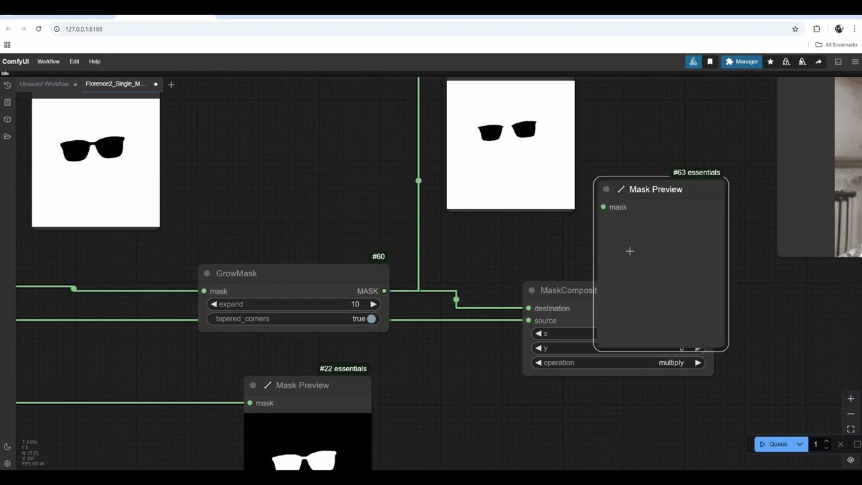Toggle the bottom panel icon in top bar
Screen dimensions: 862x485
pos(838,61)
